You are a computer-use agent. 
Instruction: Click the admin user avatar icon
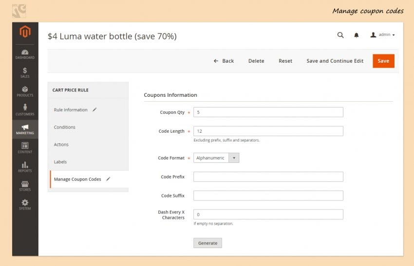(373, 35)
